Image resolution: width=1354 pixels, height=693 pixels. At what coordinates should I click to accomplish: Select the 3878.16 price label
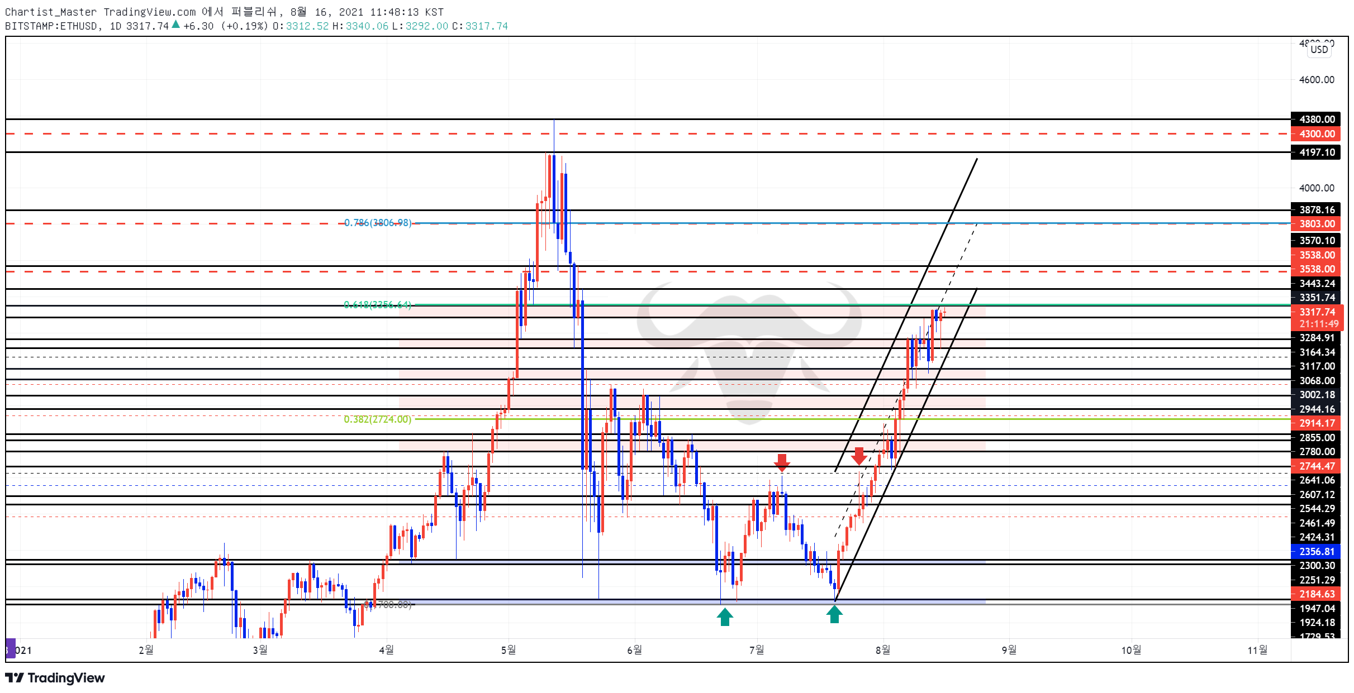(1315, 209)
